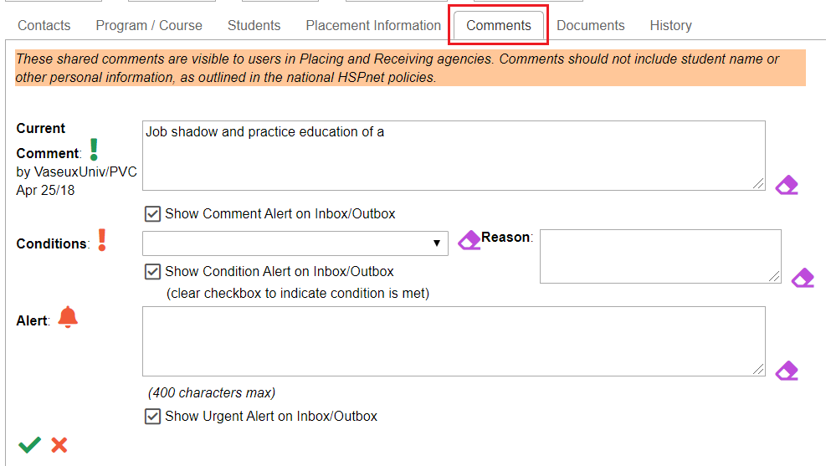Disable Show Urgent Alert on Inbox/Outbox
This screenshot has height=466, width=826.
coord(152,417)
